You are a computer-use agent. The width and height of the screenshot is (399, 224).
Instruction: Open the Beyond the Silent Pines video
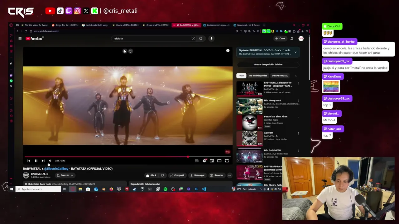(249, 122)
